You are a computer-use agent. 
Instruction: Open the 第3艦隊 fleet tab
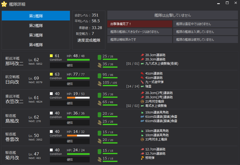[36, 35]
